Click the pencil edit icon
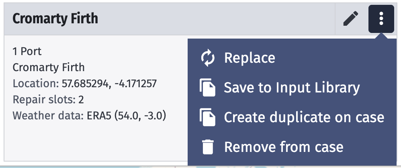This screenshot has height=168, width=401. [x=350, y=18]
